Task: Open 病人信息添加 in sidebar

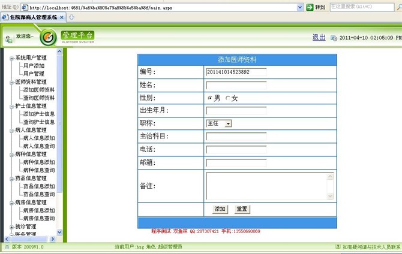Action: click(39, 138)
